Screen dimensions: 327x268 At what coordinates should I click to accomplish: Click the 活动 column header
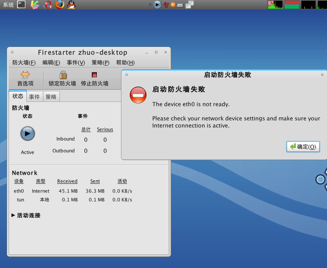(x=122, y=181)
